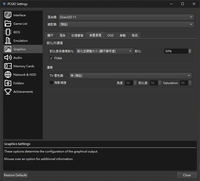Switch to the OSD tab

[110, 35]
